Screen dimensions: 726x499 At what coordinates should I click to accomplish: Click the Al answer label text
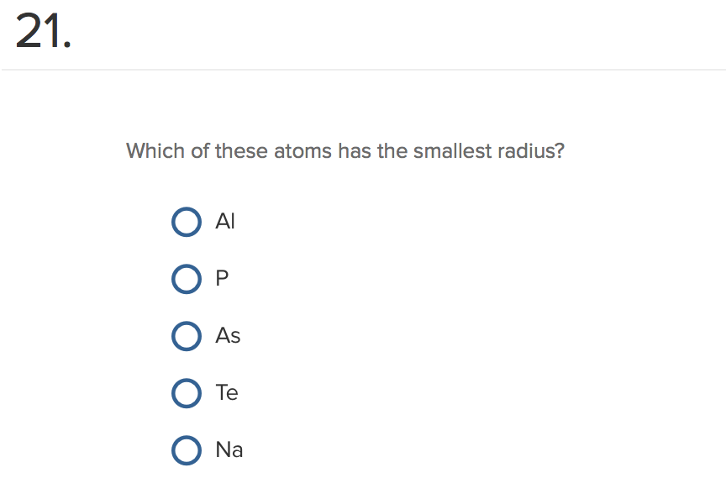(x=225, y=222)
